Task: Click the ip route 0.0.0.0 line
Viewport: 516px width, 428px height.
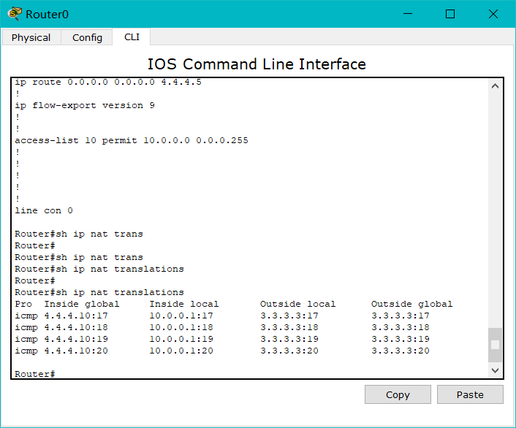Action: pyautogui.click(x=108, y=82)
